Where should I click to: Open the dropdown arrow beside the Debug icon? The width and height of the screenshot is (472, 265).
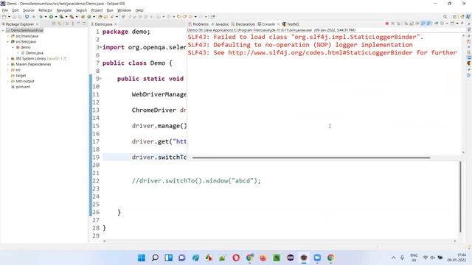point(46,17)
